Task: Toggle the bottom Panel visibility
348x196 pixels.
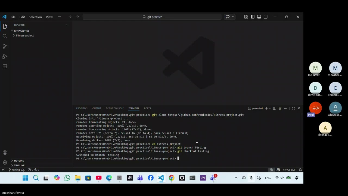Action: [x=259, y=17]
